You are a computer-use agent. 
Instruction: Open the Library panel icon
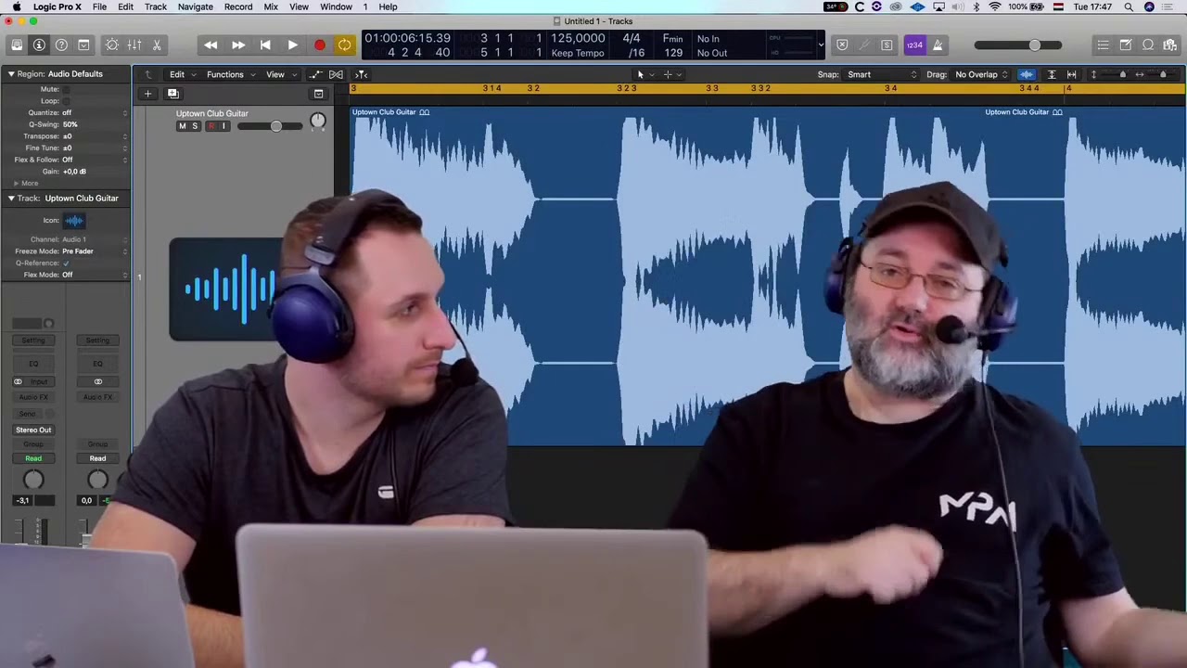tap(17, 45)
